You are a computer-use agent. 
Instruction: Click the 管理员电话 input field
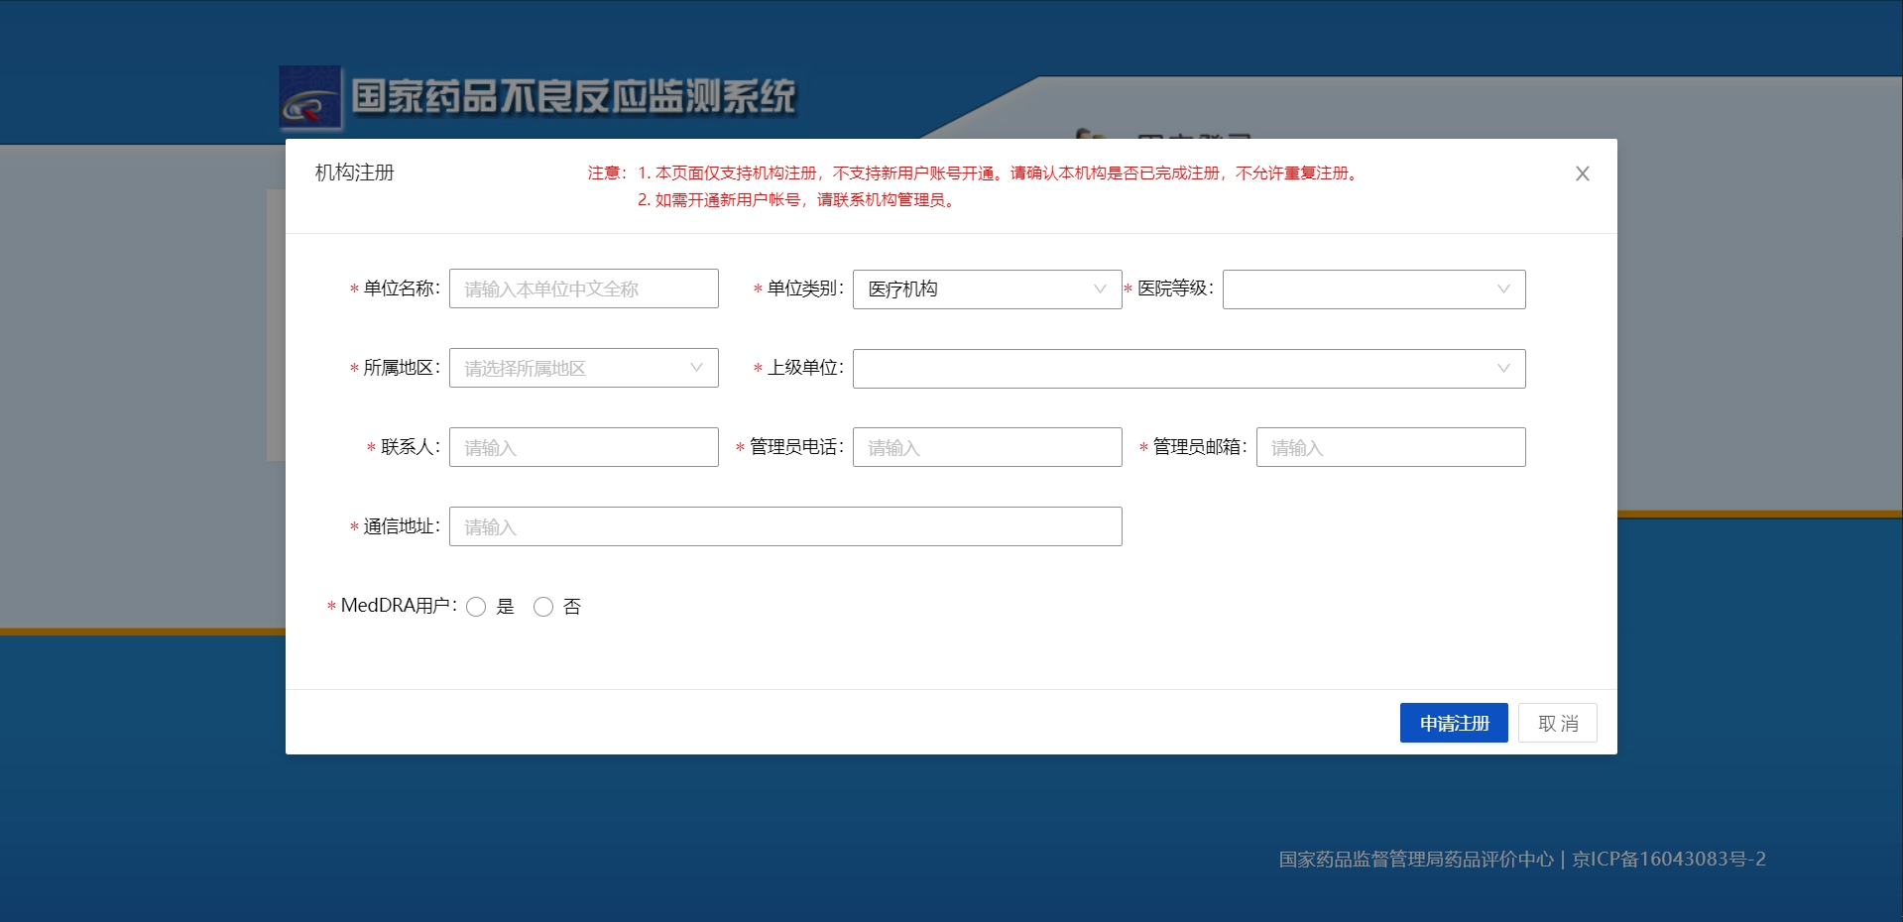(x=988, y=447)
